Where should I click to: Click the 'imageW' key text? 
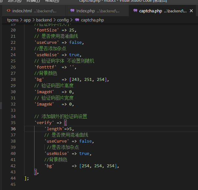pos(44,104)
